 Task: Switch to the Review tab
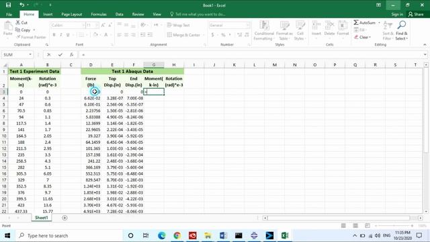point(138,14)
